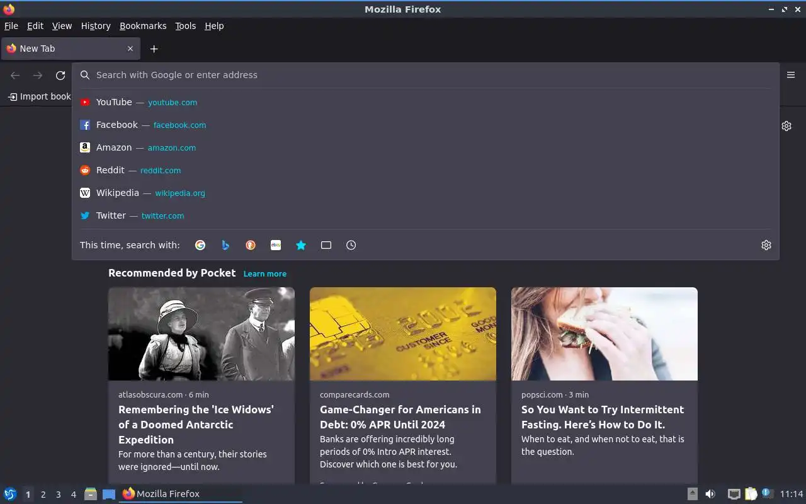
Task: Click the popsci.com source label
Action: coord(542,394)
